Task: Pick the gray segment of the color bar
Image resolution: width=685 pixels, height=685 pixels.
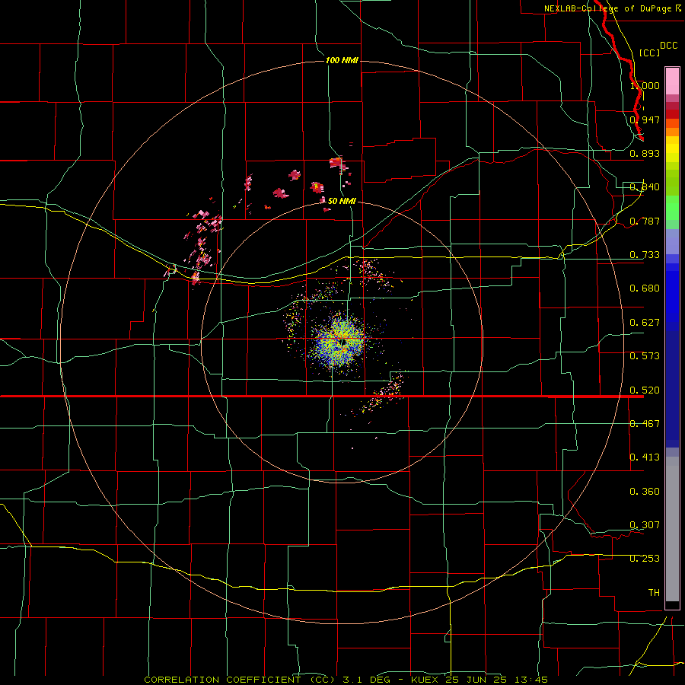Action: coord(672,529)
